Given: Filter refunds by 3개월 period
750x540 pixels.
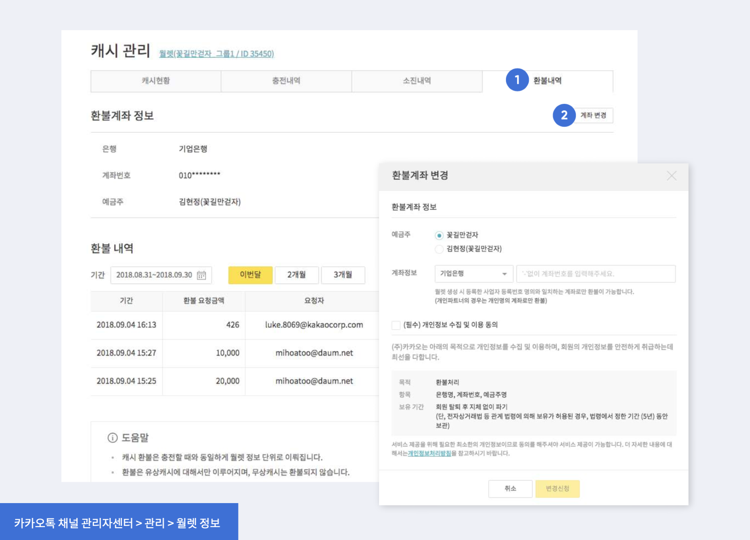Looking at the screenshot, I should pyautogui.click(x=343, y=275).
